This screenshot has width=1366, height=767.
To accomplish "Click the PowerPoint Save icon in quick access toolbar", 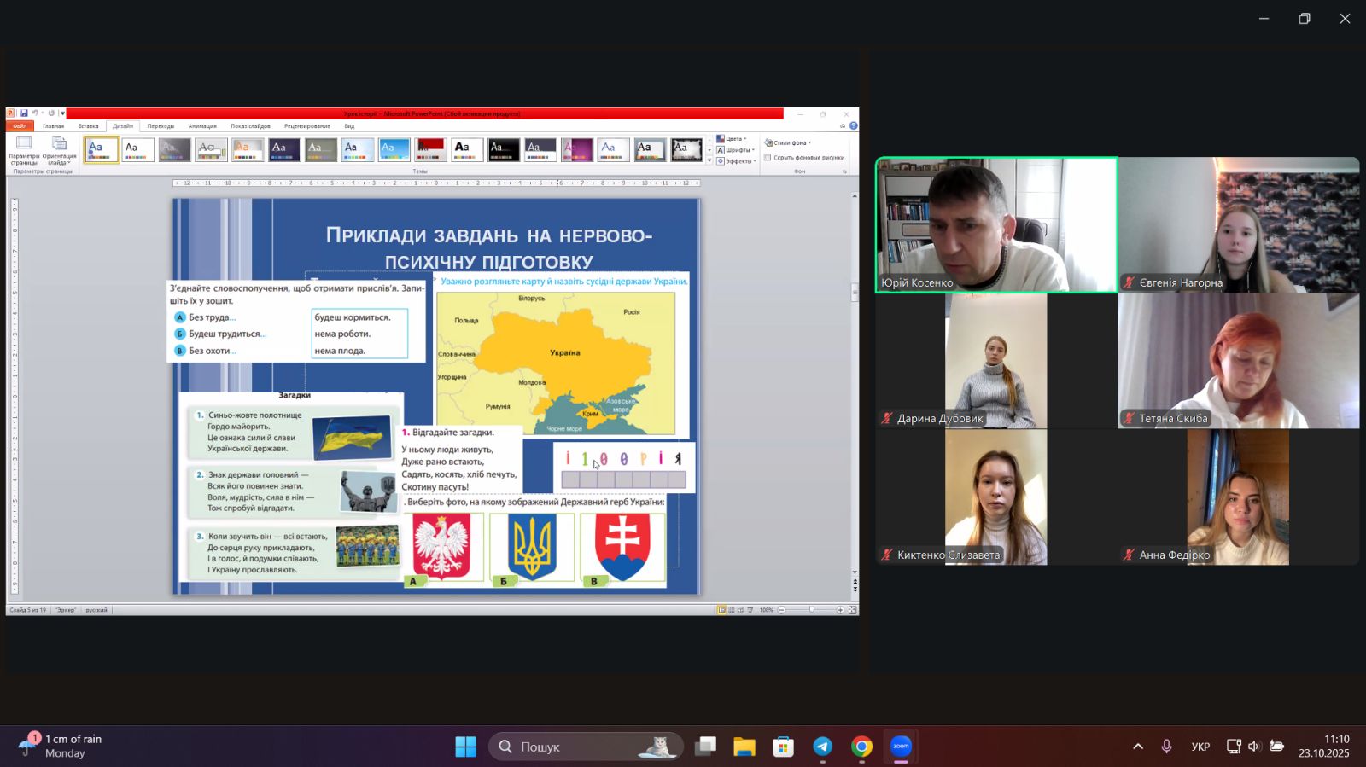I will point(24,113).
